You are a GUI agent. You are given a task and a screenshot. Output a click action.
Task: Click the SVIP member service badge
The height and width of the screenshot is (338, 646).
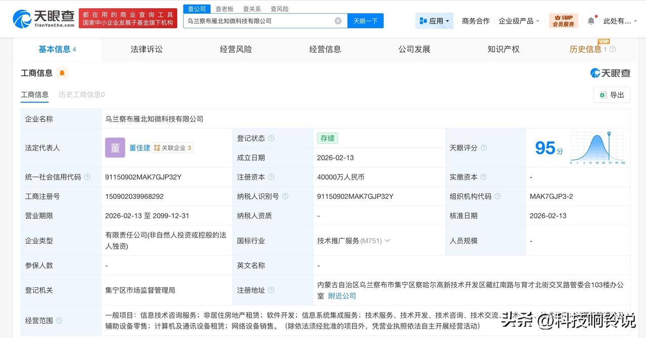point(564,21)
